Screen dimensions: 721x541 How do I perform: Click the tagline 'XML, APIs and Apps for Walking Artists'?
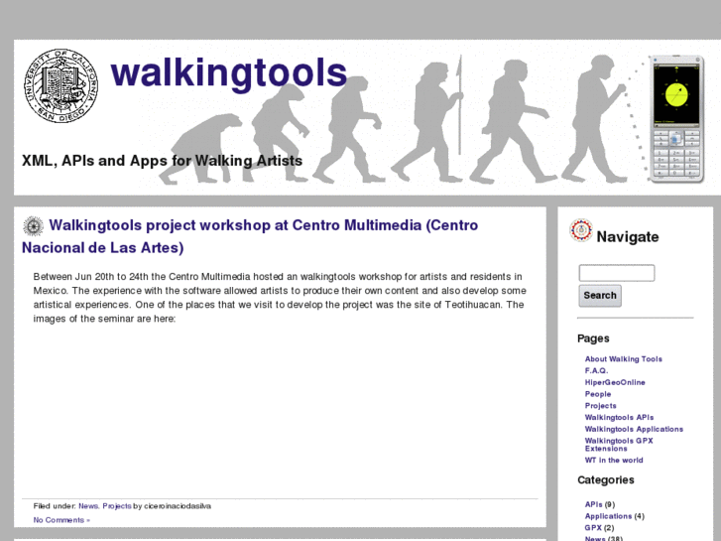pyautogui.click(x=162, y=161)
